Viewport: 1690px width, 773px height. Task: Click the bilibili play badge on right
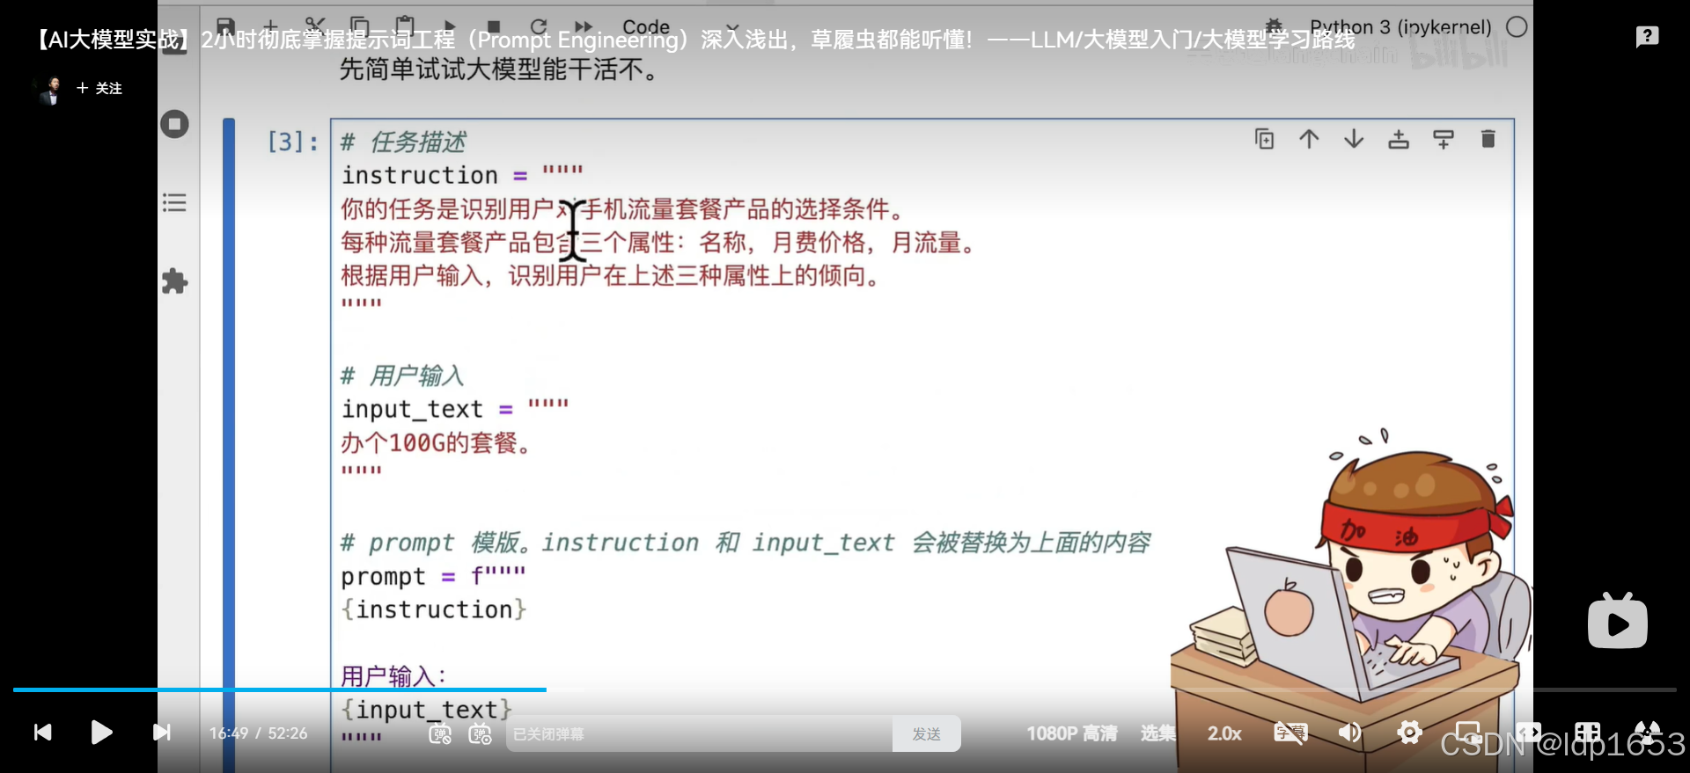point(1618,621)
